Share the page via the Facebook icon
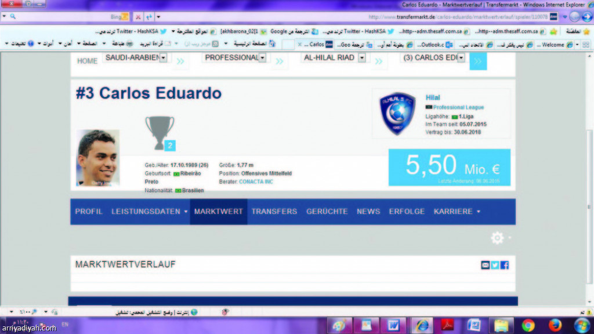594x334 pixels. click(505, 265)
